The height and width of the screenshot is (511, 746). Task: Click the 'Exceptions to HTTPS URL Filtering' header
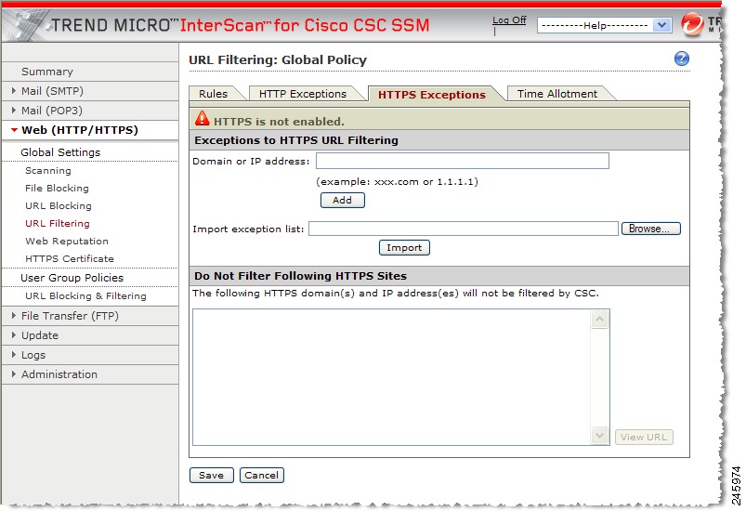coord(296,140)
